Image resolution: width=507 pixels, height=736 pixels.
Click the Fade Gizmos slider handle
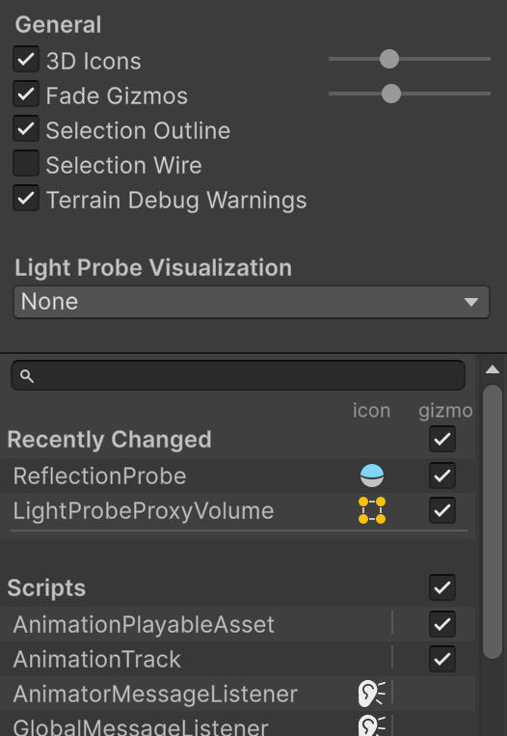point(391,94)
